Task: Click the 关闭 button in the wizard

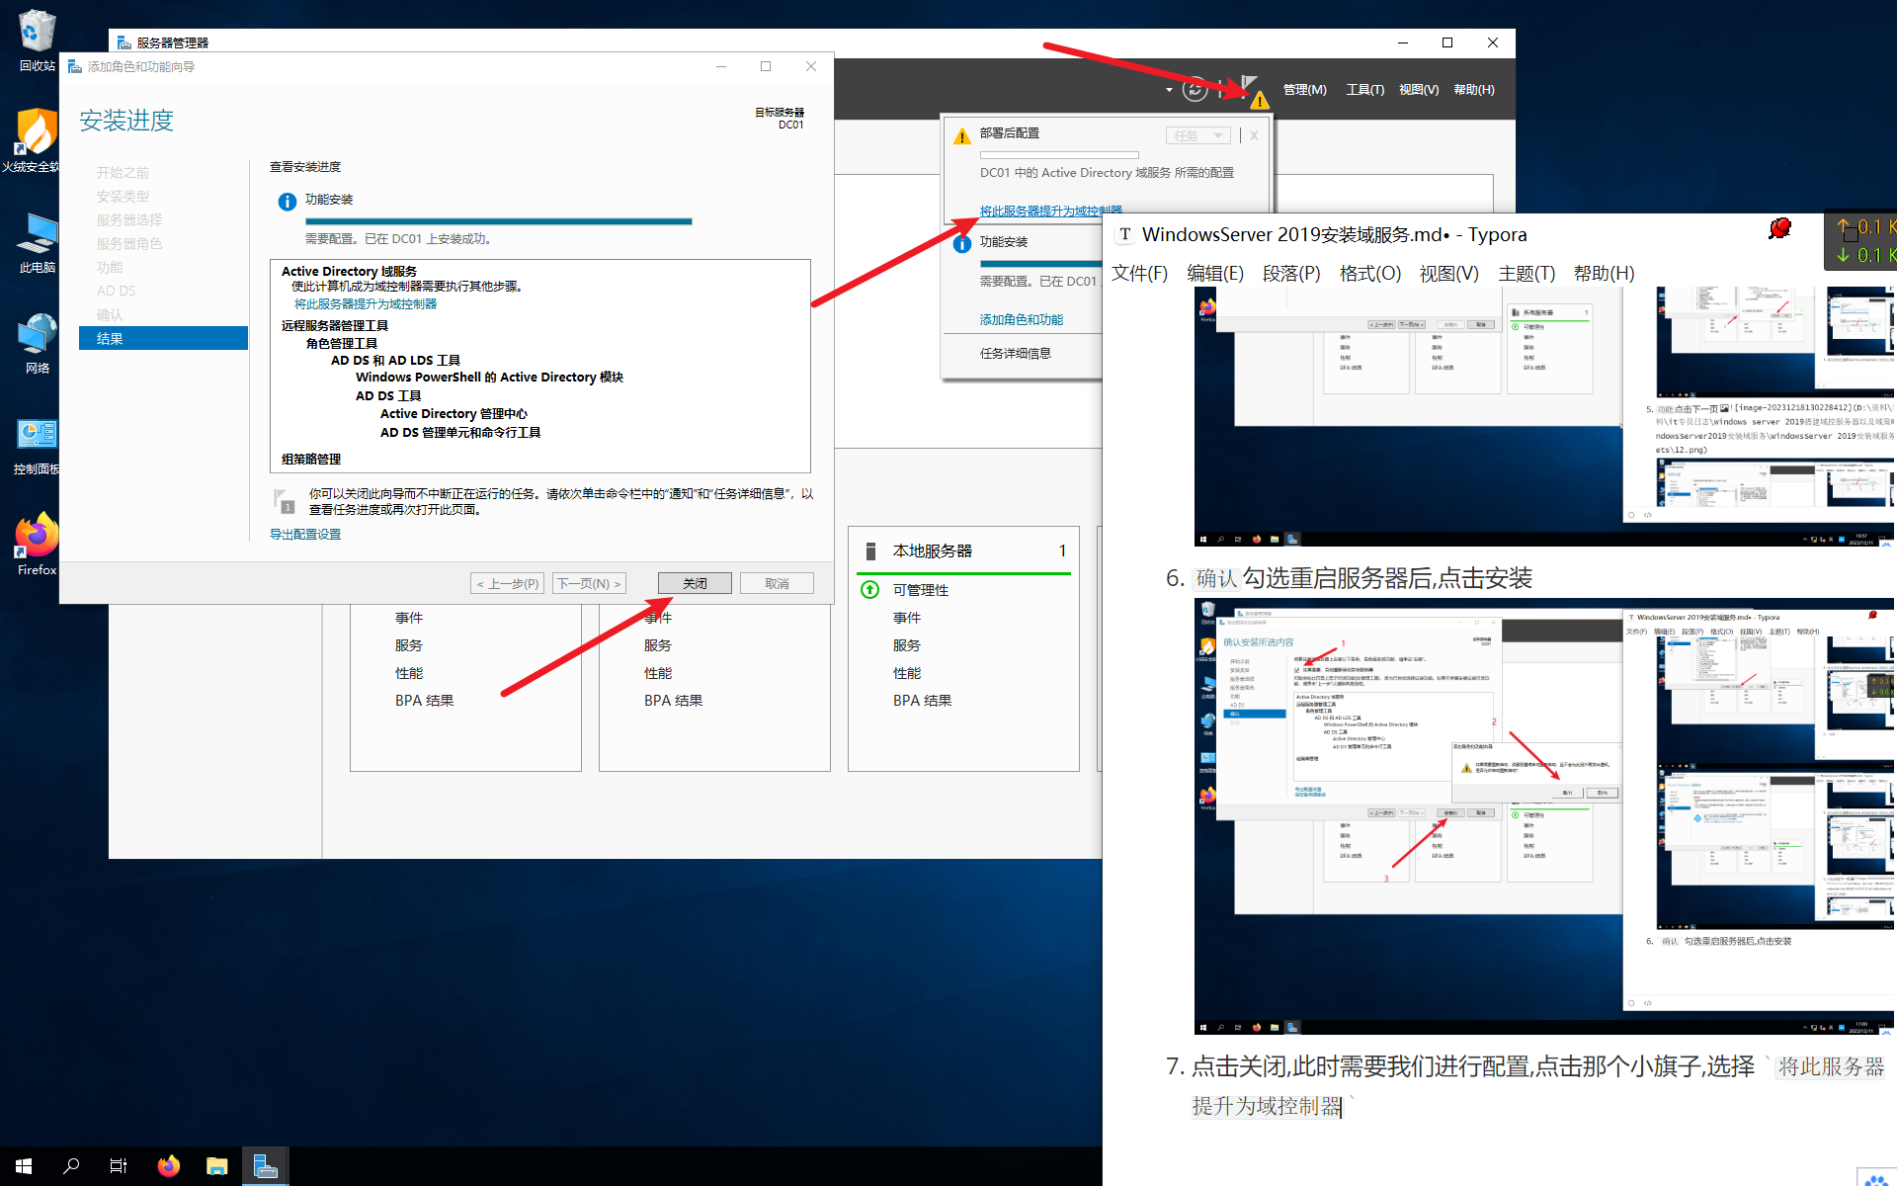Action: pyautogui.click(x=695, y=583)
